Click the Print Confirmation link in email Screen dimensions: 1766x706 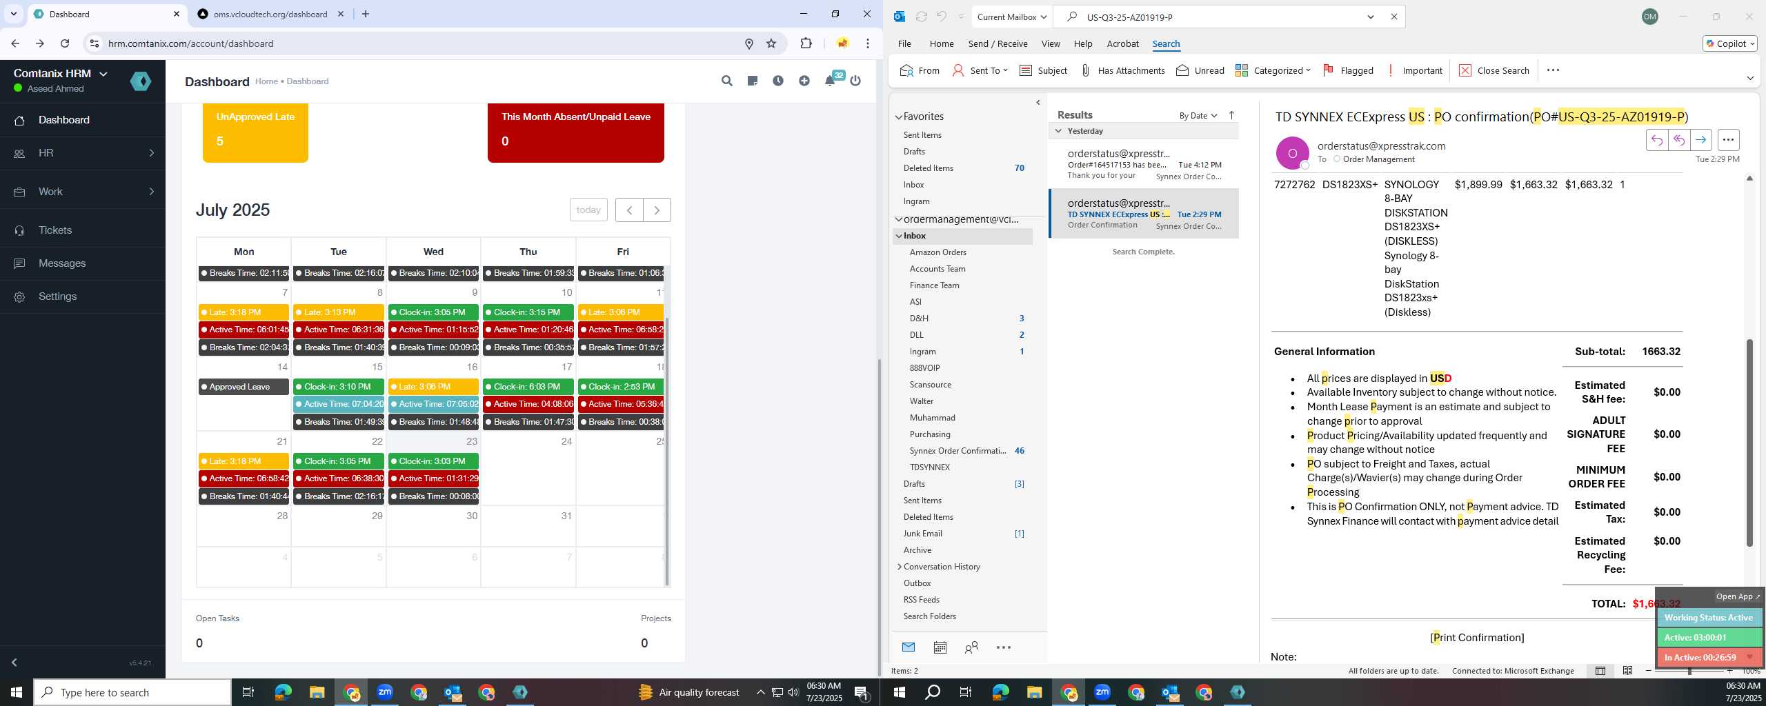1477,638
